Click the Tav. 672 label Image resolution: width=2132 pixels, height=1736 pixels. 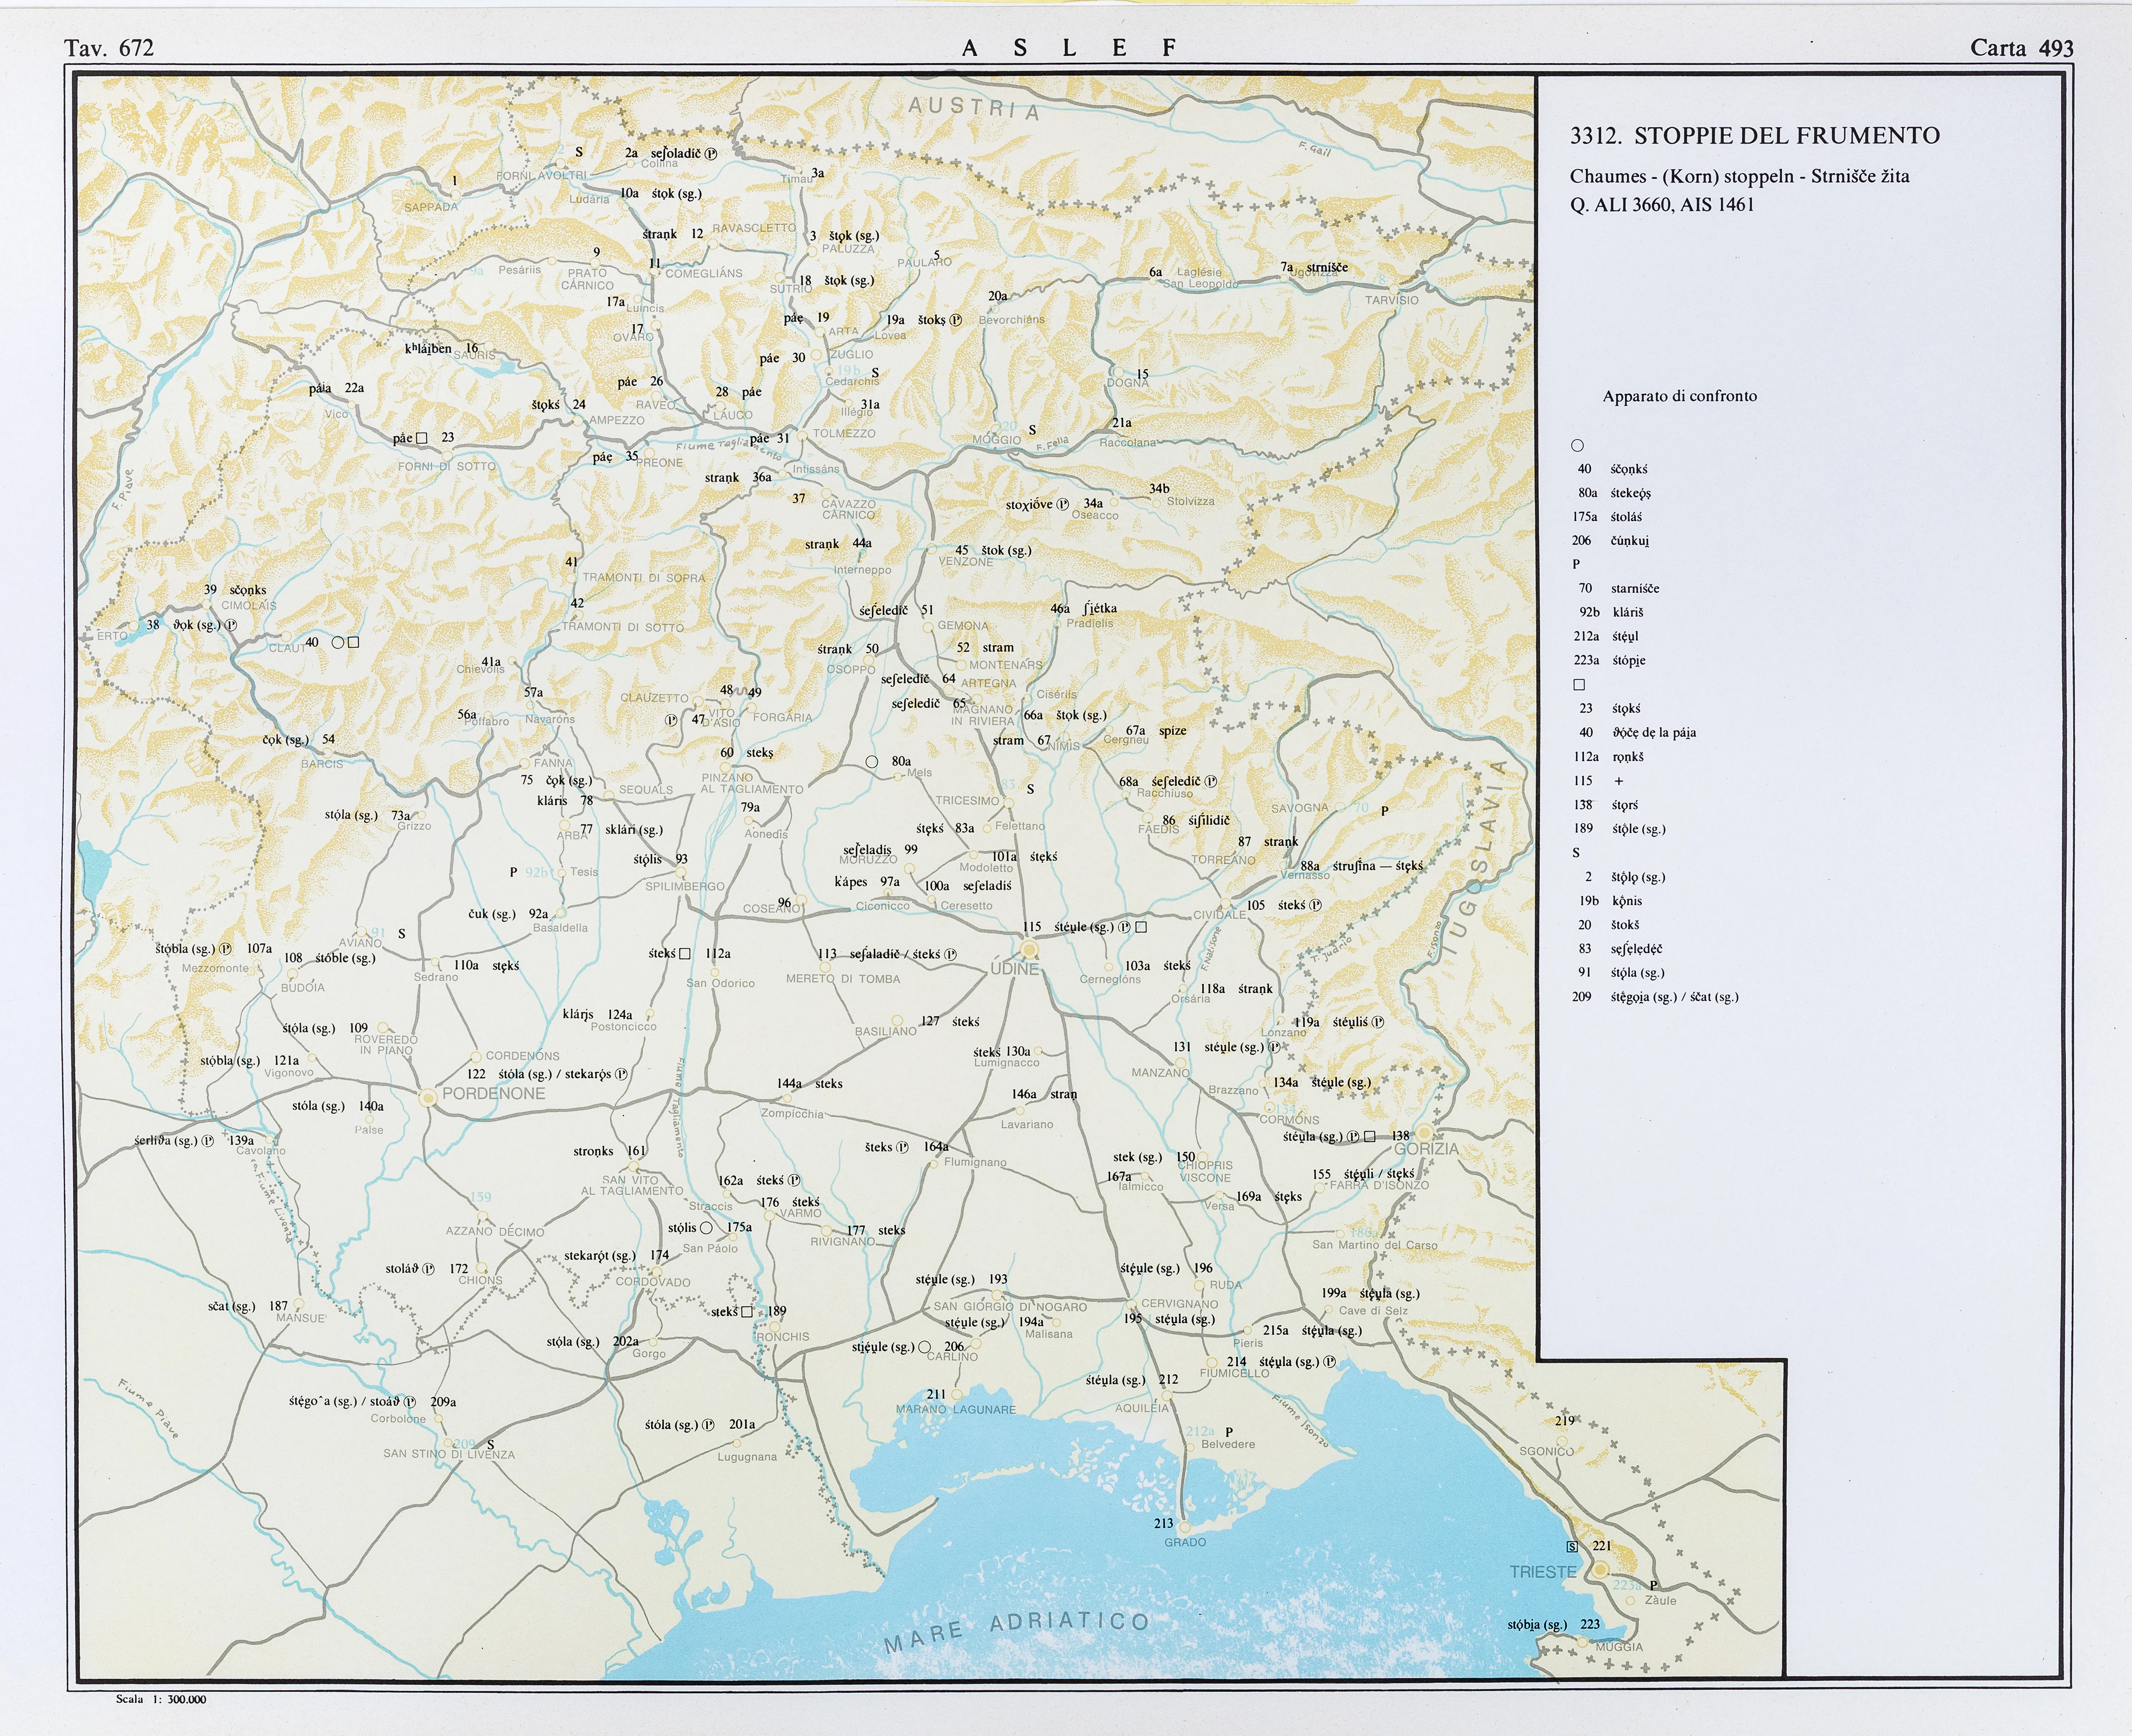[x=109, y=48]
